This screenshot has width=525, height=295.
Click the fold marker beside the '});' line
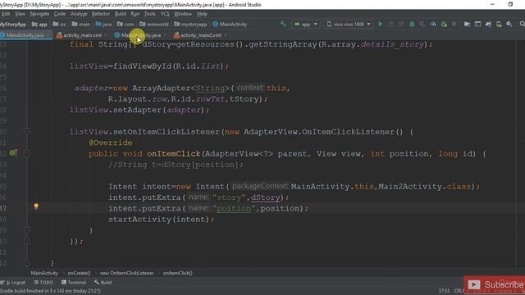pyautogui.click(x=27, y=241)
